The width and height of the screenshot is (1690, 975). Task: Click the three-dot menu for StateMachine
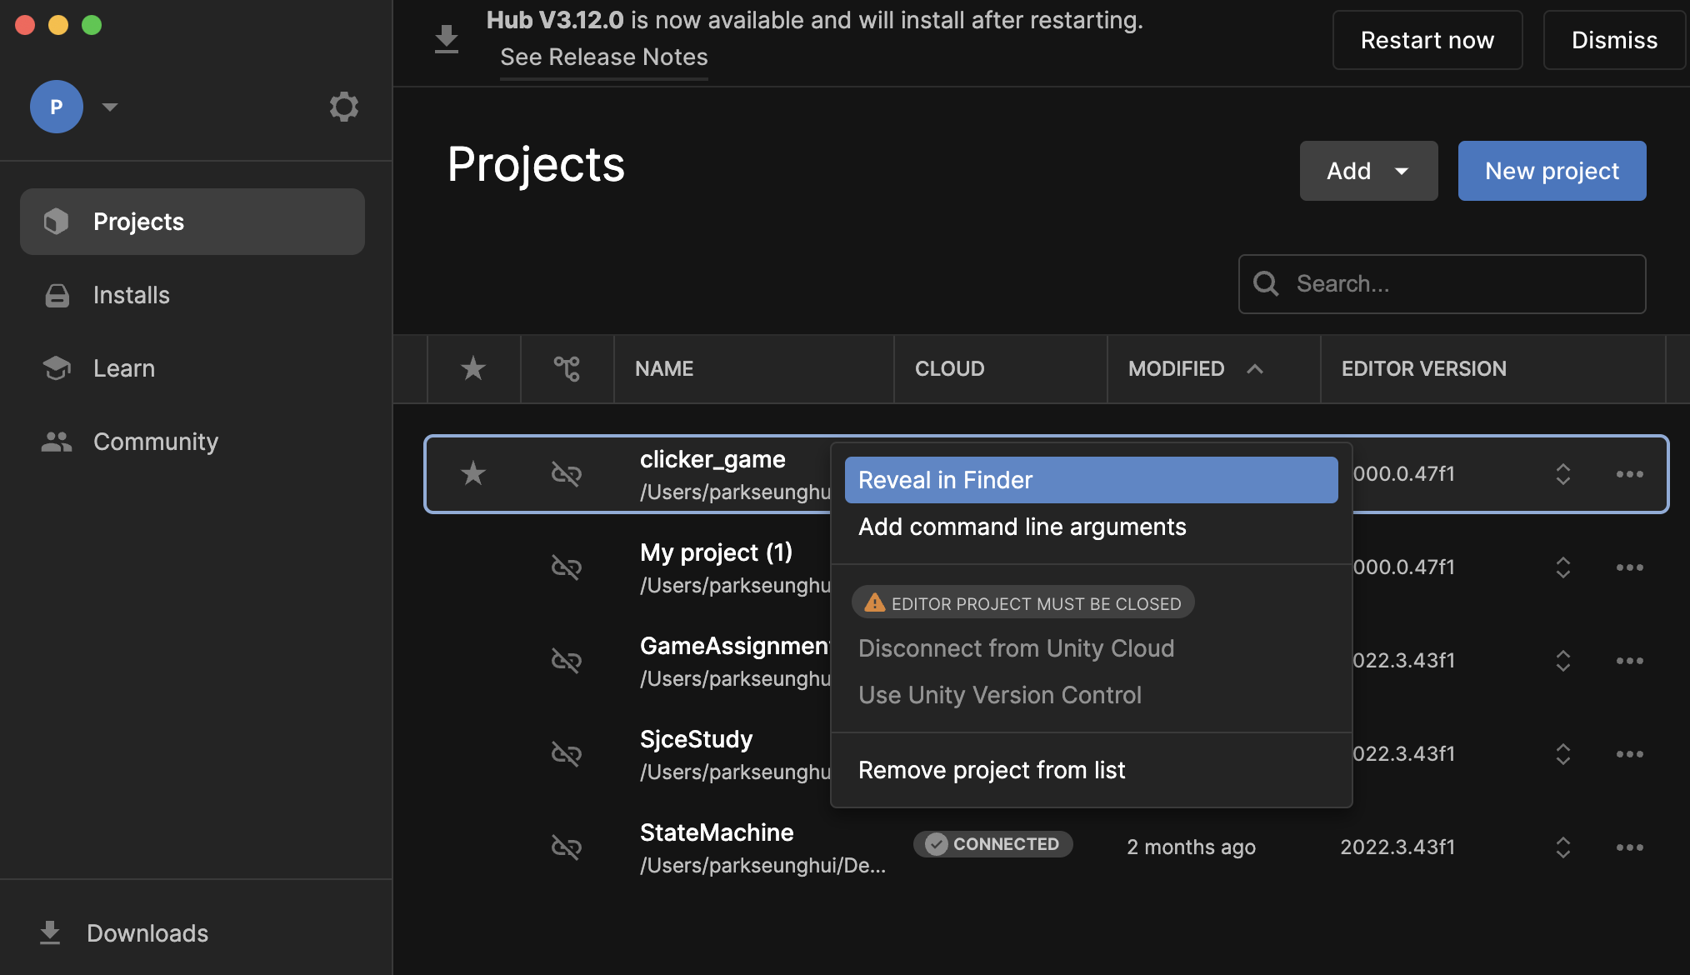click(x=1629, y=847)
